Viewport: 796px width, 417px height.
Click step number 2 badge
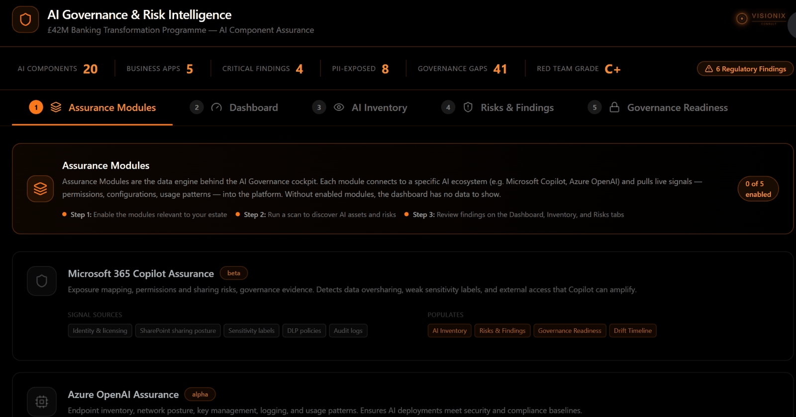point(197,107)
